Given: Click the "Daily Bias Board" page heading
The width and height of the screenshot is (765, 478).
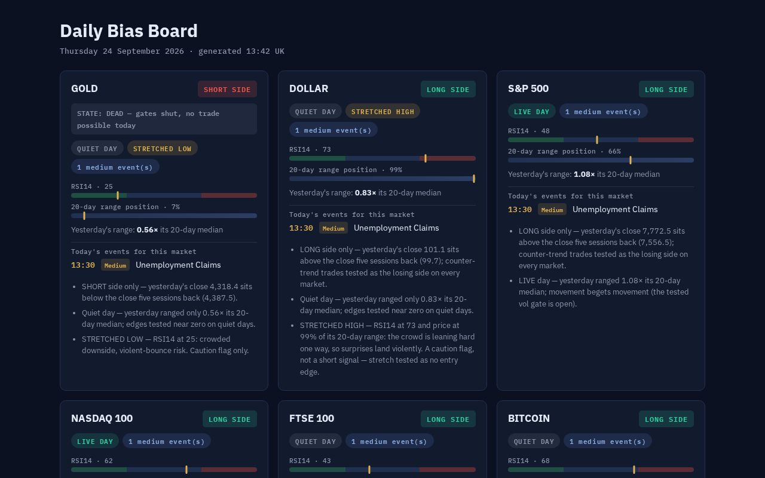Looking at the screenshot, I should coord(128,31).
